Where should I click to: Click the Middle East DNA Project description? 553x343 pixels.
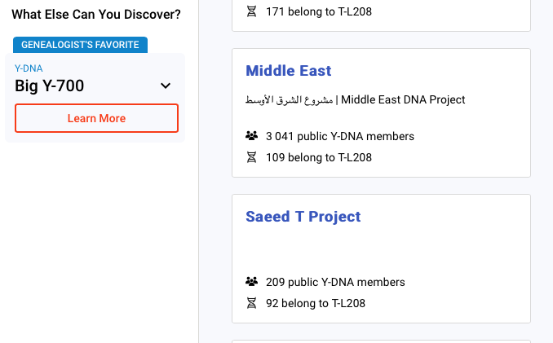(x=403, y=100)
